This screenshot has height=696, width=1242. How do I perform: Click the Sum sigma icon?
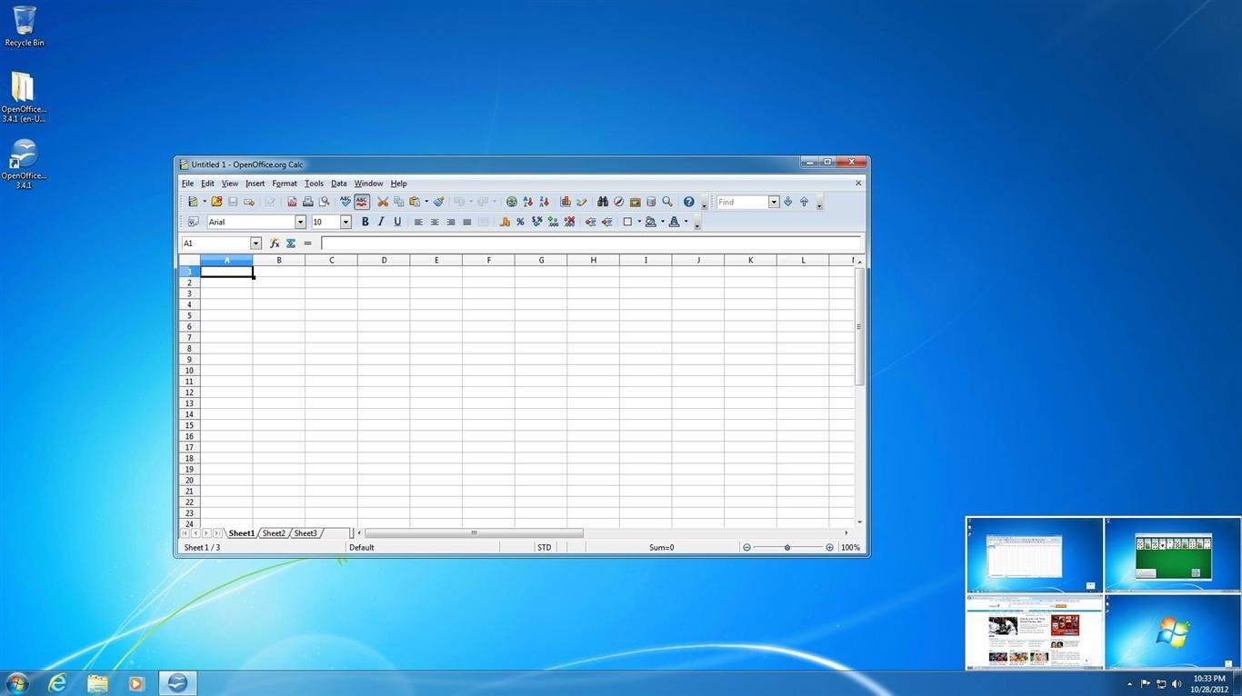point(291,244)
